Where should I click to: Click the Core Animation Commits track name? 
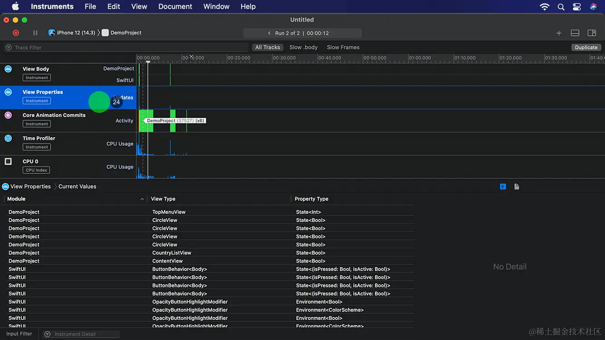point(54,115)
